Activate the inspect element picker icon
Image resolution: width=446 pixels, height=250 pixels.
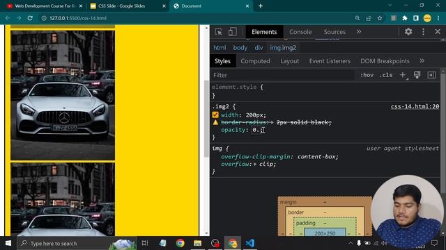point(218,32)
